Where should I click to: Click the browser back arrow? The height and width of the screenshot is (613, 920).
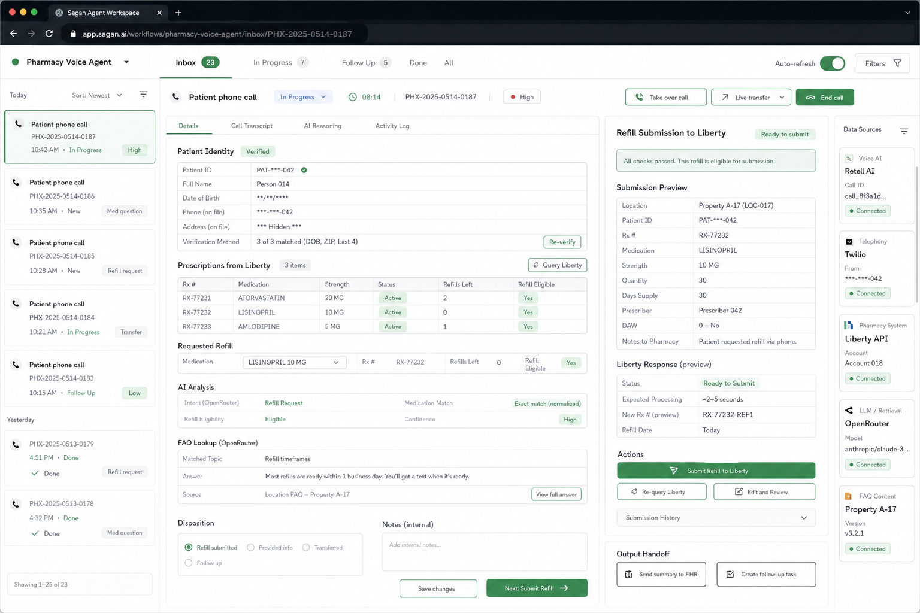(13, 34)
